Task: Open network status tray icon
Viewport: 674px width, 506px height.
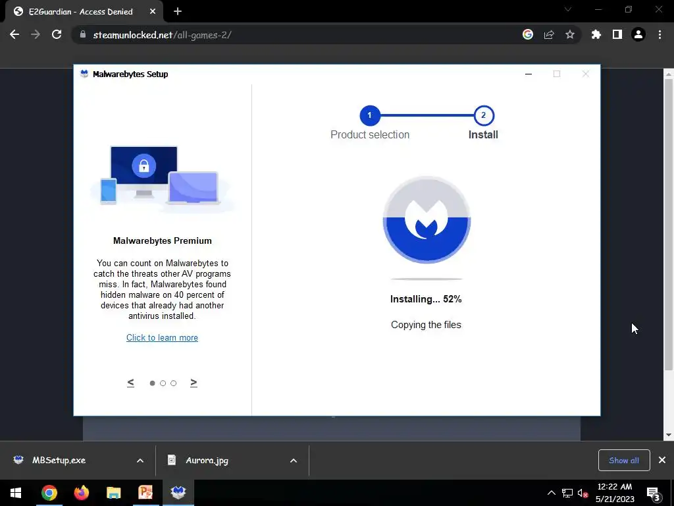Action: (x=567, y=493)
